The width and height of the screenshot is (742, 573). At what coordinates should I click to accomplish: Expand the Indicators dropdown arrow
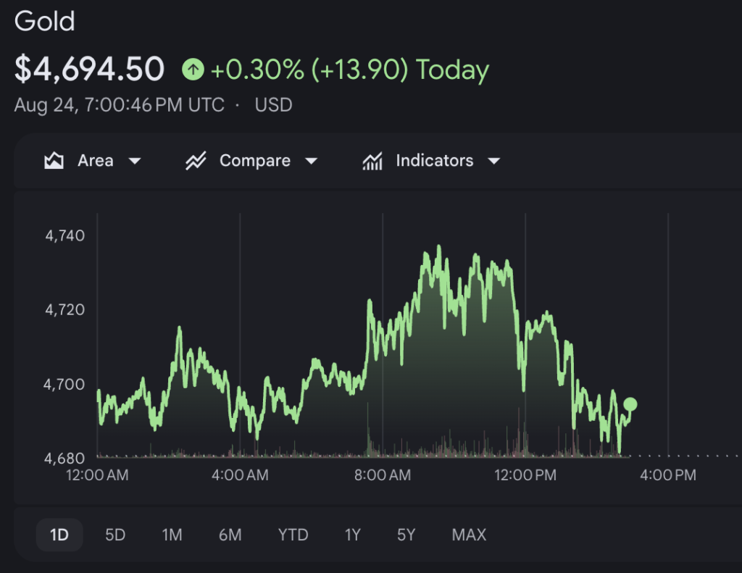pos(494,162)
